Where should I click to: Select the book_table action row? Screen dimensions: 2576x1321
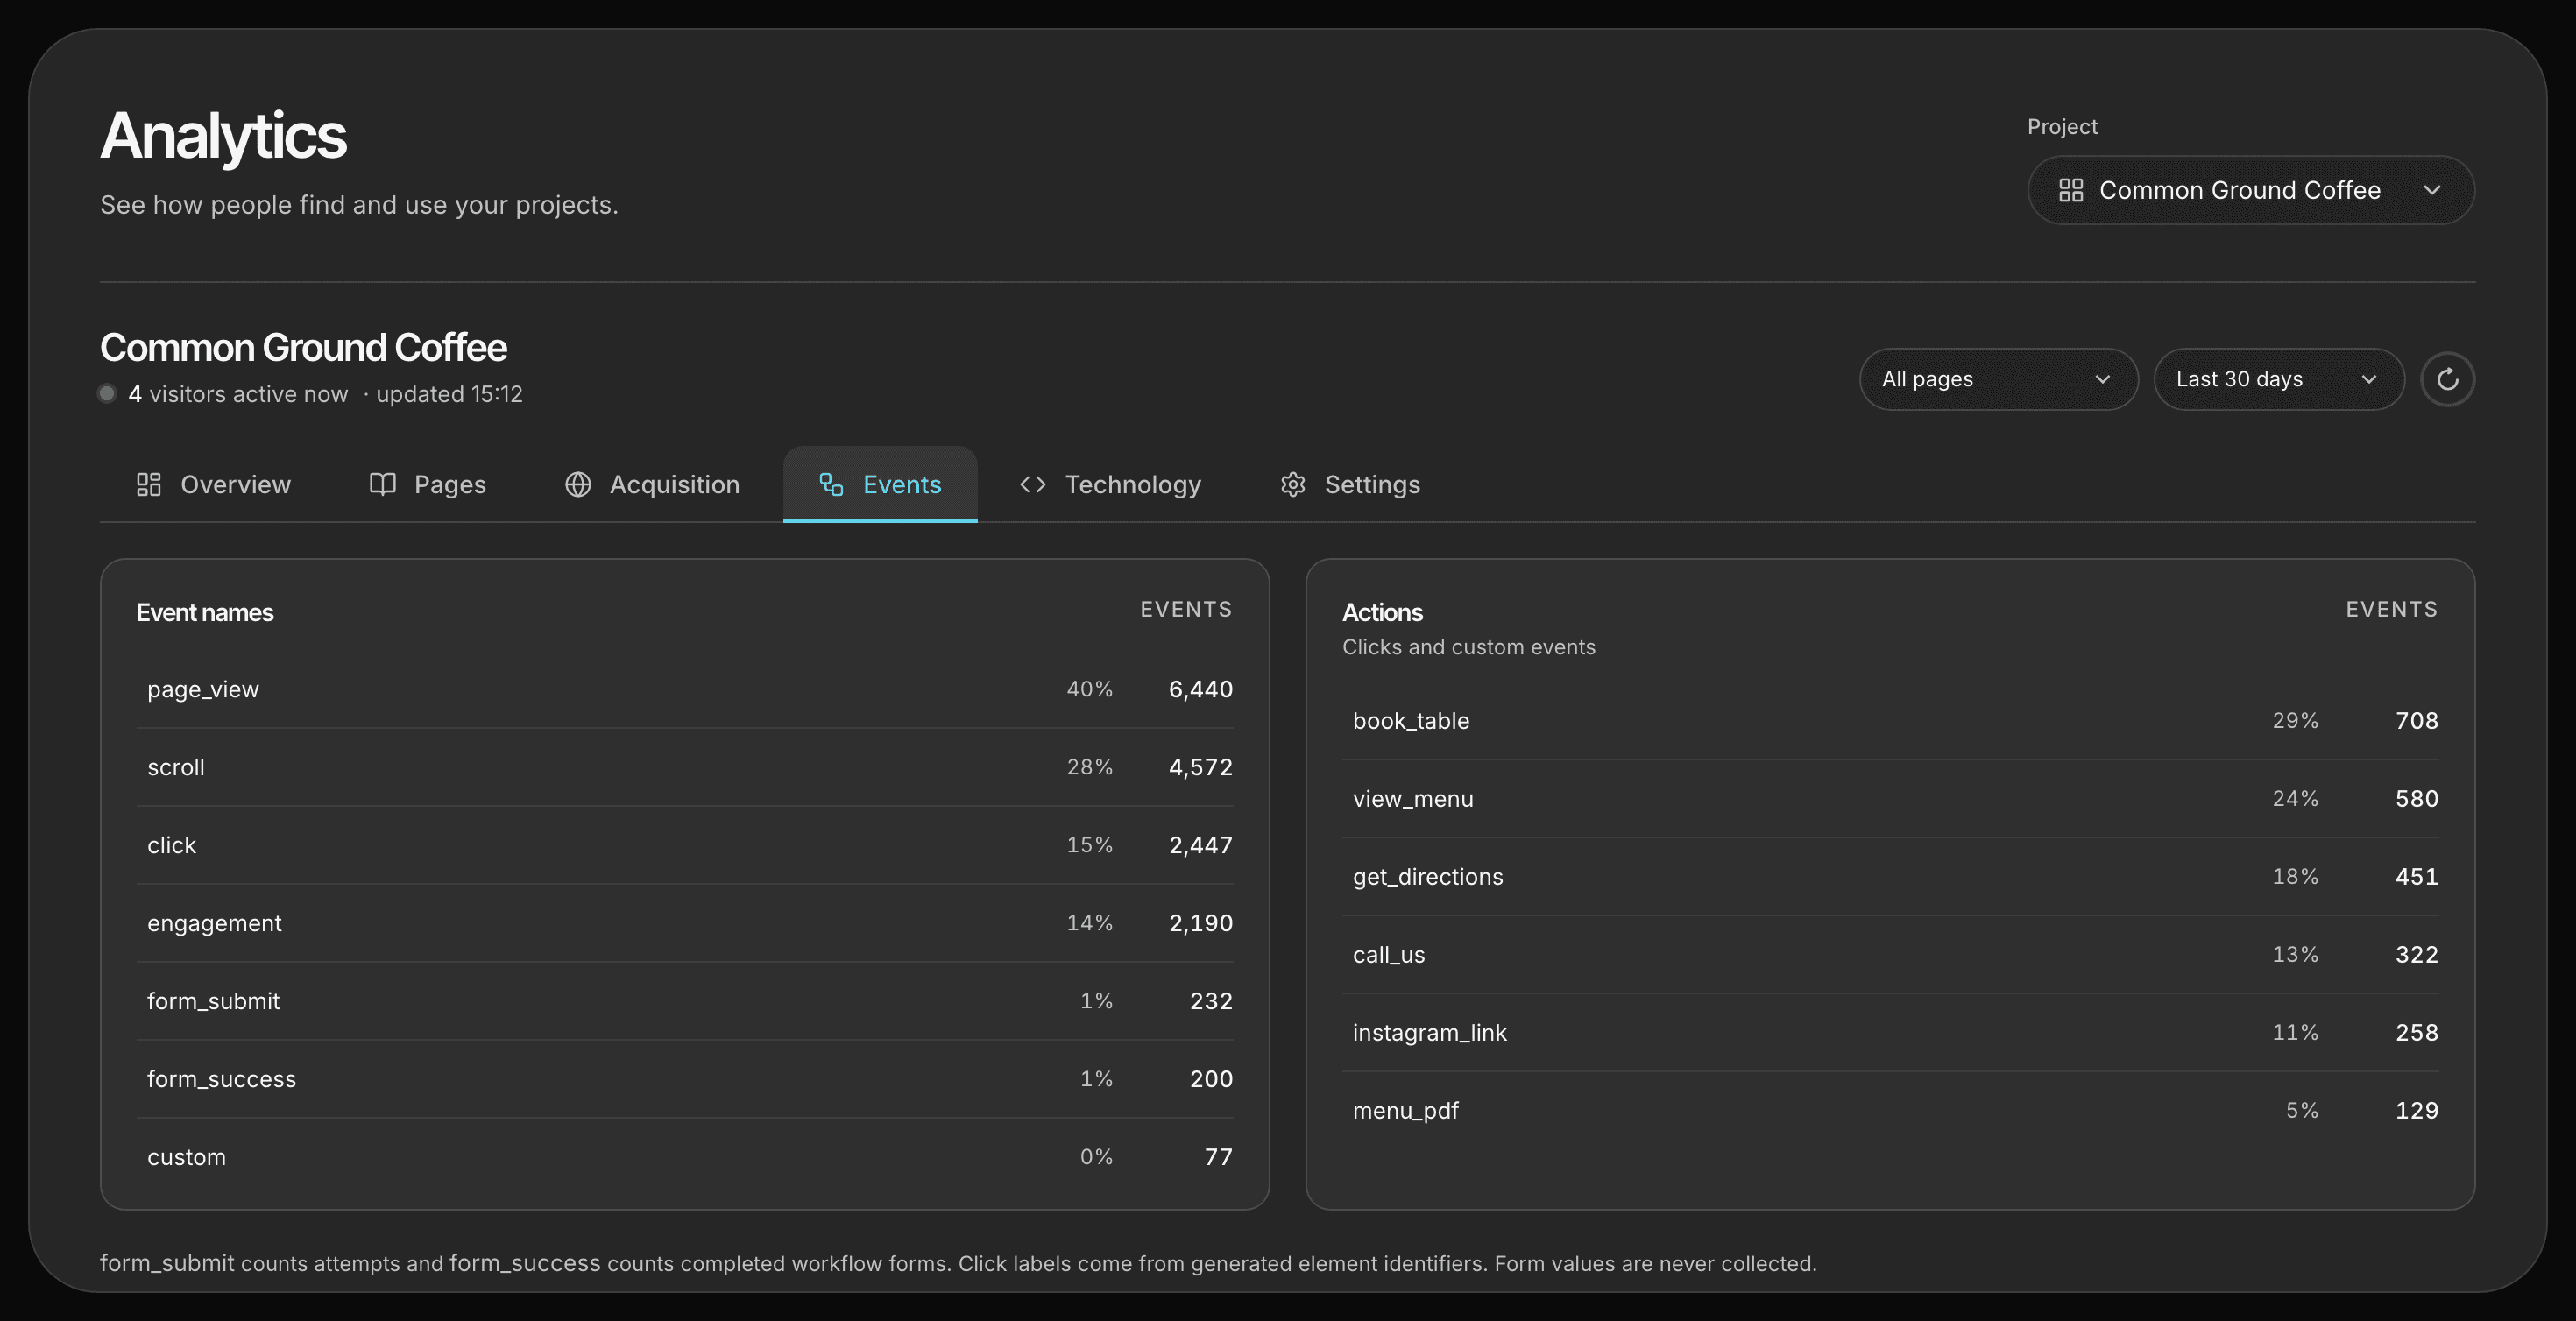tap(1890, 721)
